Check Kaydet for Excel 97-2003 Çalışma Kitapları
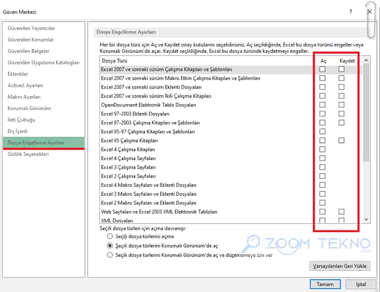Screen dimensions: 380x292 pos(341,123)
